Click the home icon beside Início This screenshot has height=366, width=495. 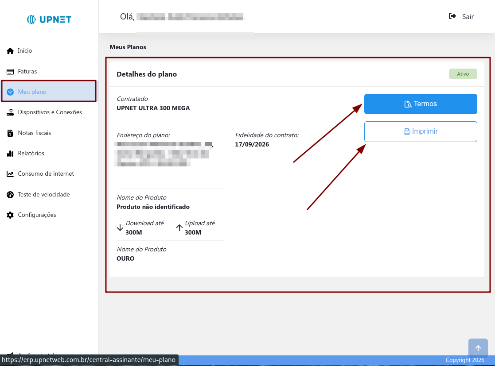pyautogui.click(x=10, y=51)
